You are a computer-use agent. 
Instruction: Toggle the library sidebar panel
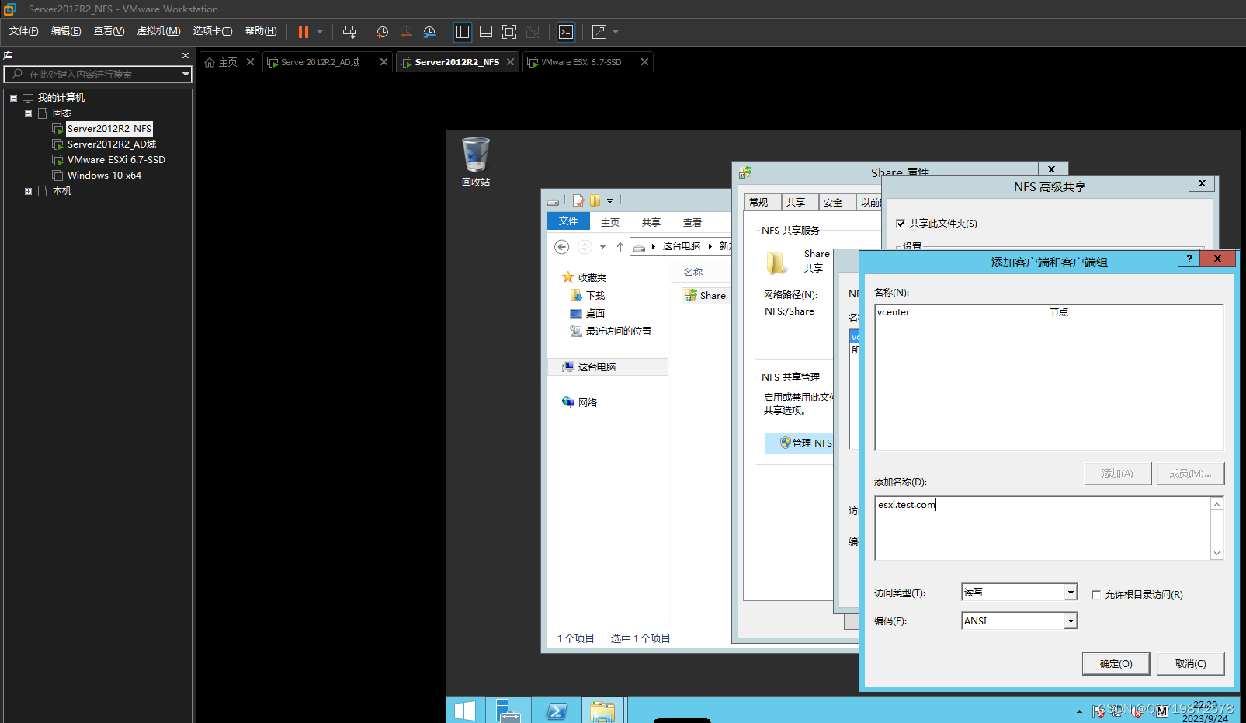click(463, 32)
